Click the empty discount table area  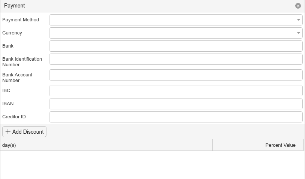pyautogui.click(x=152, y=165)
